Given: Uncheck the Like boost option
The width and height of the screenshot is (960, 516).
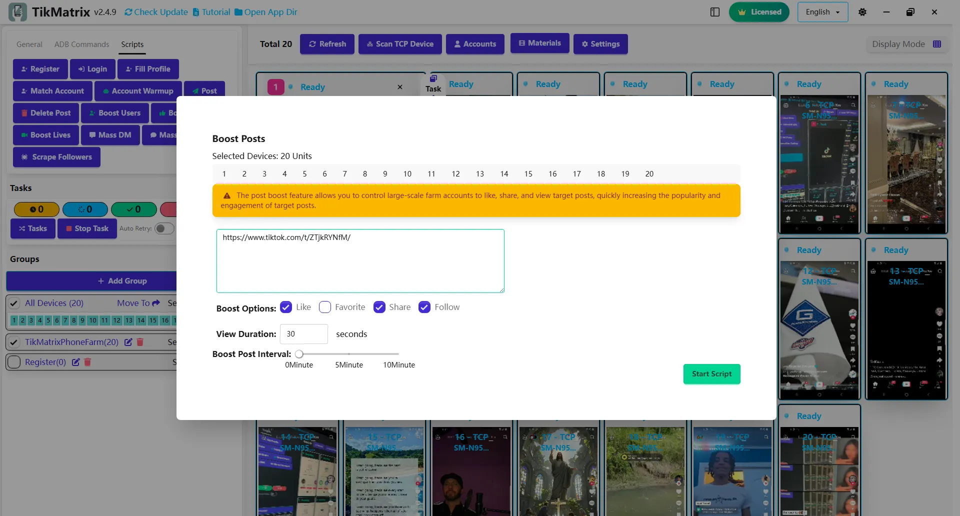Looking at the screenshot, I should [286, 307].
